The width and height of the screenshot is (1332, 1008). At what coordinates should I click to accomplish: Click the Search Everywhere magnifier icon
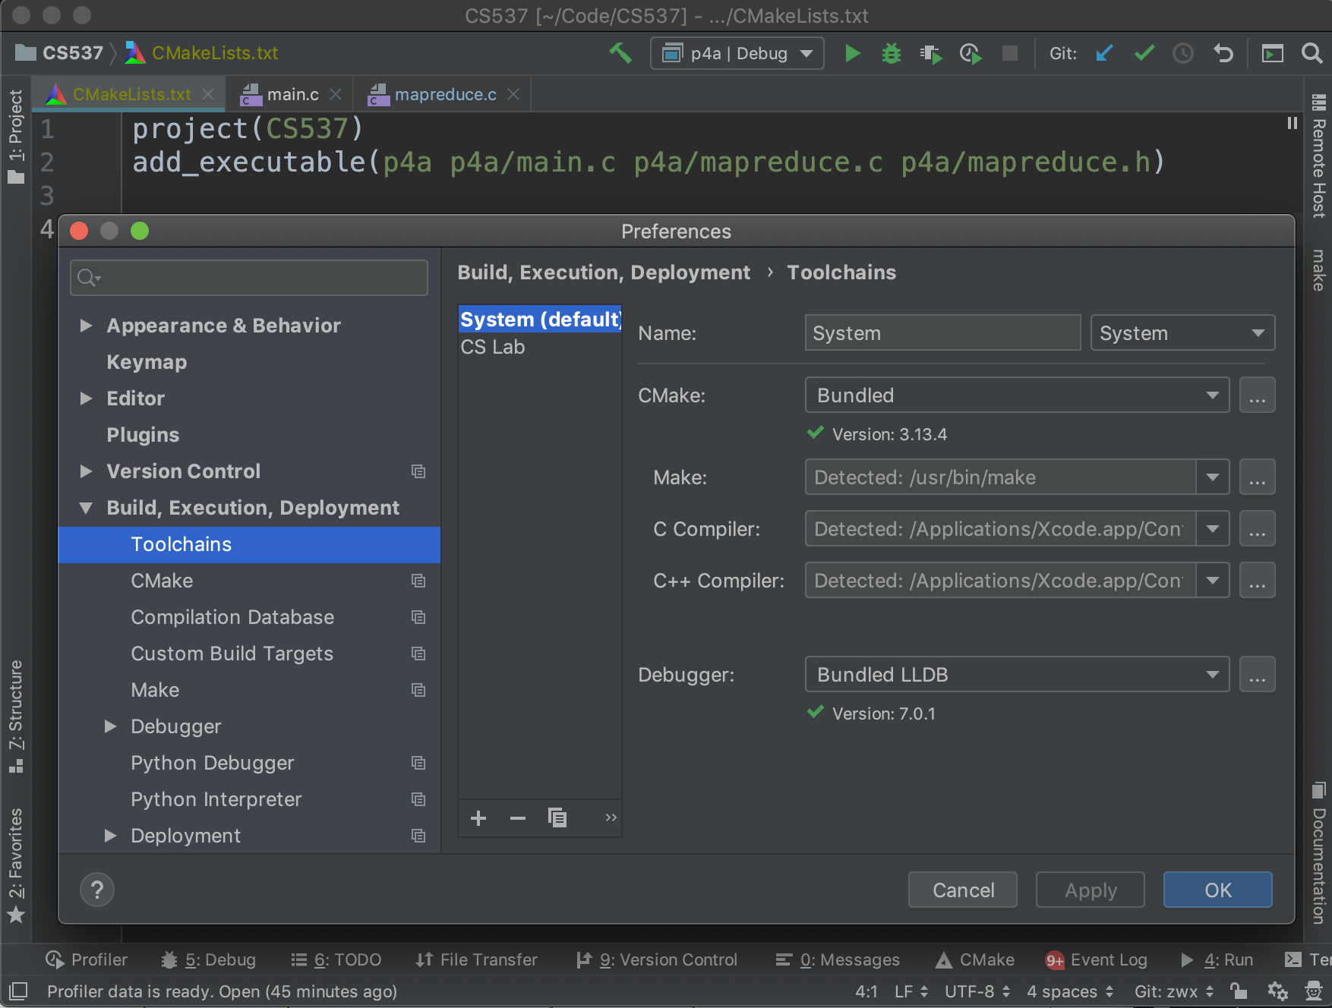click(x=1311, y=54)
